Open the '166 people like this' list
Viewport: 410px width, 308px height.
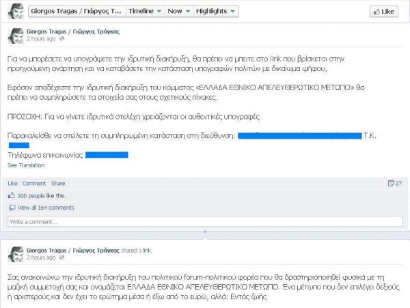click(x=42, y=196)
